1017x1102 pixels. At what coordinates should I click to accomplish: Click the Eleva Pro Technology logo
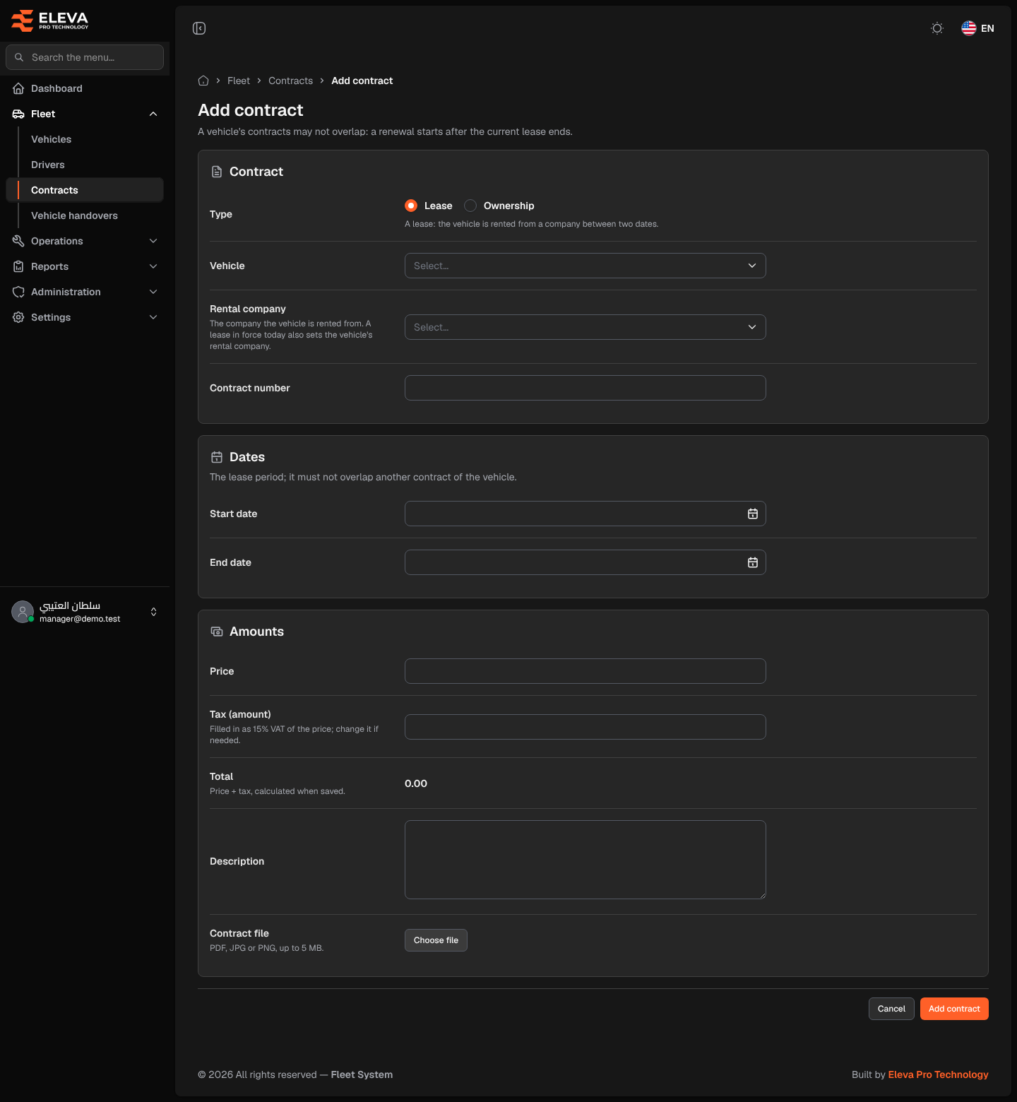tap(50, 20)
